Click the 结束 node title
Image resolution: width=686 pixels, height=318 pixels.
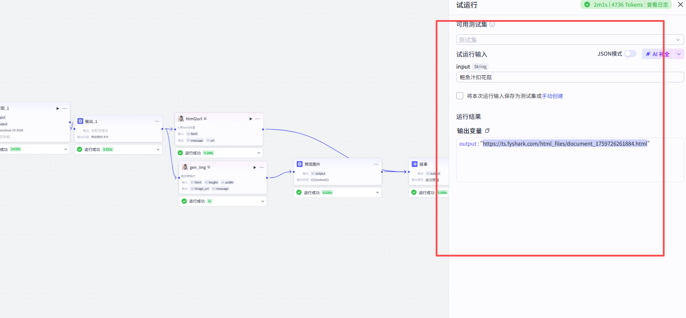424,164
